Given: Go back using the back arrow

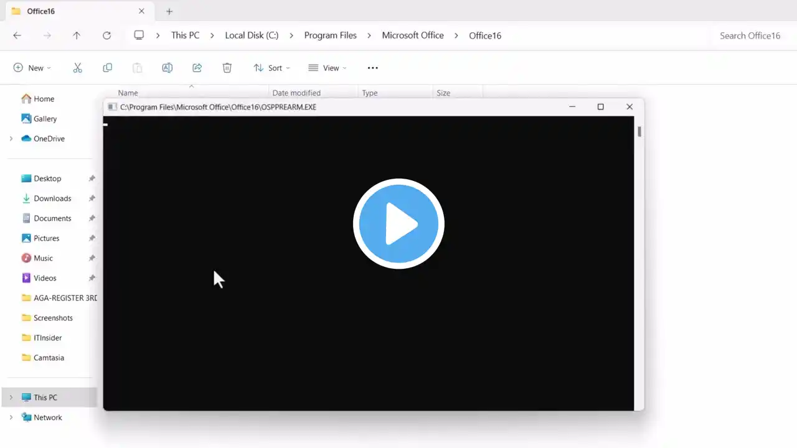Looking at the screenshot, I should (17, 35).
